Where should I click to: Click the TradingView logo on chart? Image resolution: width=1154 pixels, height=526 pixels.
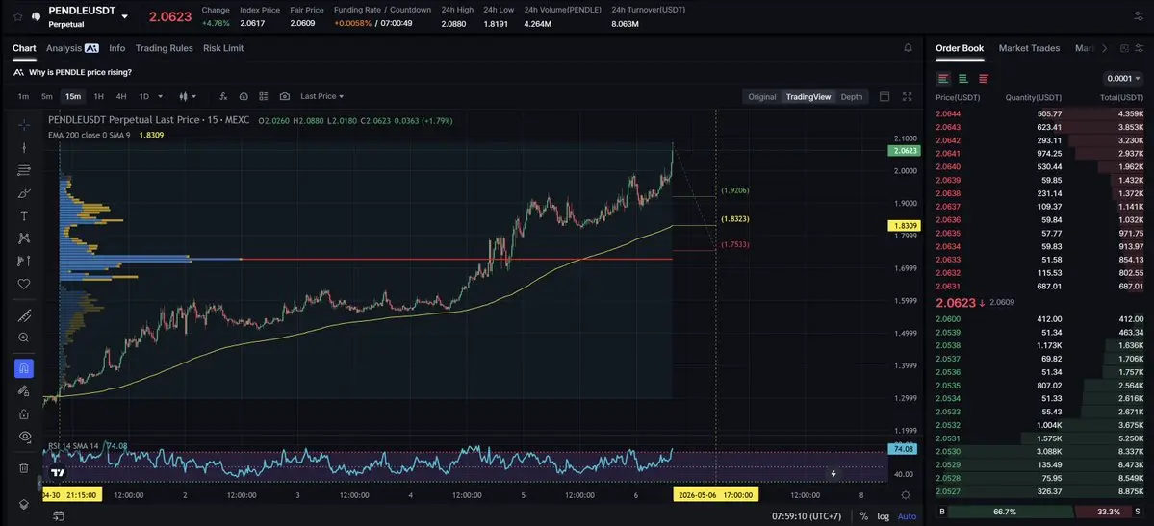(x=58, y=472)
